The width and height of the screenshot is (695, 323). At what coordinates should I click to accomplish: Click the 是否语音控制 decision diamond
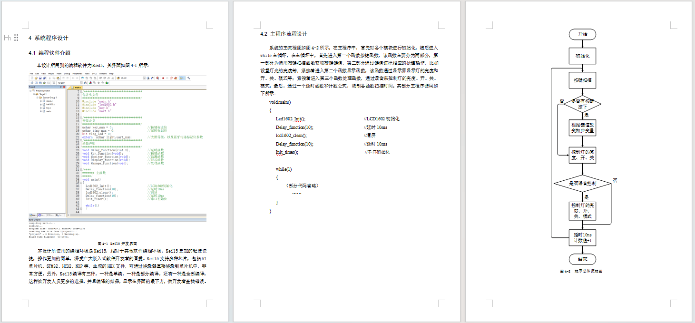pos(582,183)
